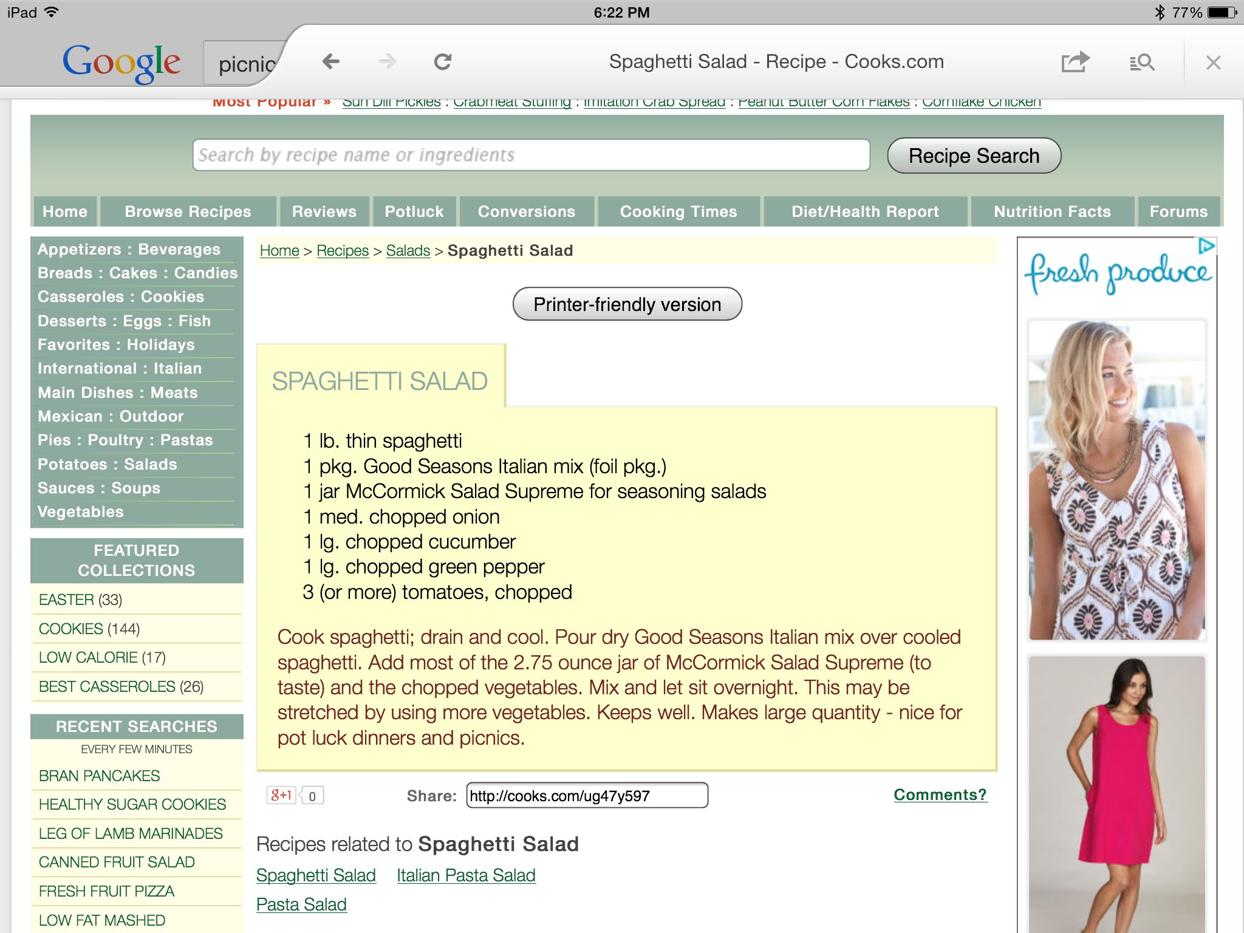The image size is (1244, 933).
Task: Click the Potluck menu tab
Action: coord(414,211)
